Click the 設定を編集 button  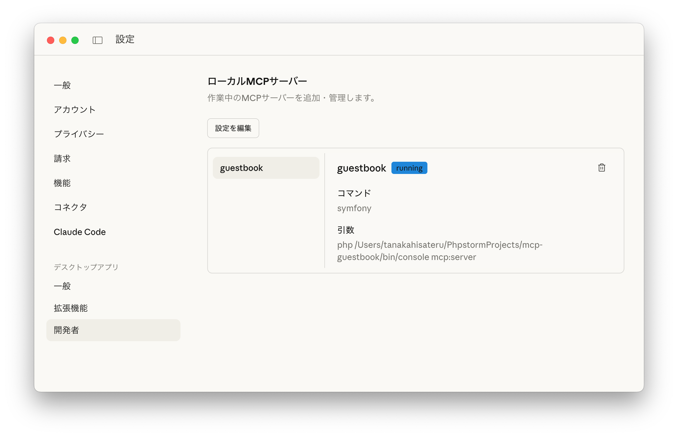pyautogui.click(x=233, y=128)
